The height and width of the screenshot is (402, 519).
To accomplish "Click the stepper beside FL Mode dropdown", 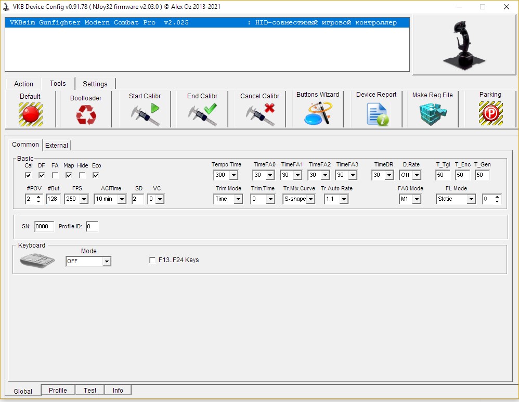I will click(497, 199).
